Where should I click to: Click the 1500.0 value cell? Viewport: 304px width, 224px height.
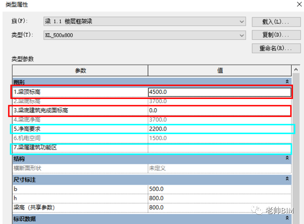pyautogui.click(x=220, y=138)
